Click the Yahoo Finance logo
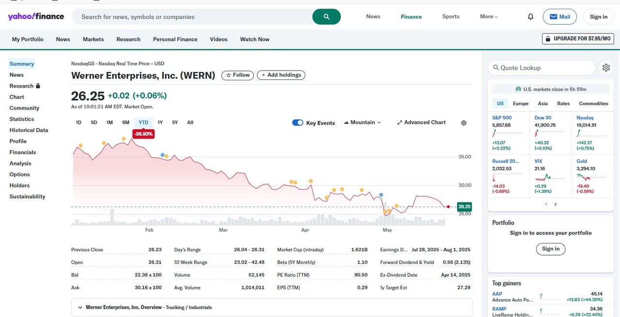Viewport: 620px width, 317px height. click(36, 16)
